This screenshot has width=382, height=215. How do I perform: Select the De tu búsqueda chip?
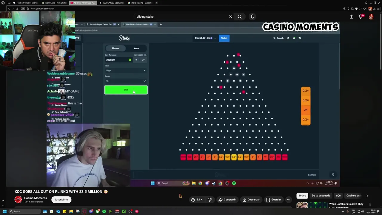click(x=321, y=196)
